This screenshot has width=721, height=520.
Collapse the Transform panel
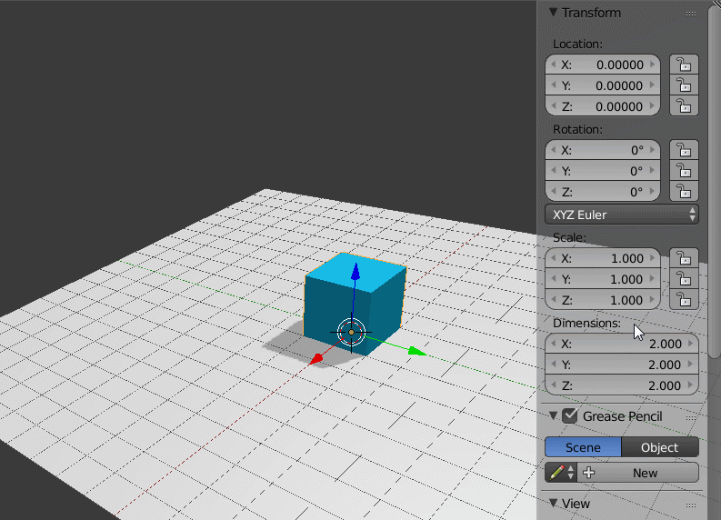[553, 13]
